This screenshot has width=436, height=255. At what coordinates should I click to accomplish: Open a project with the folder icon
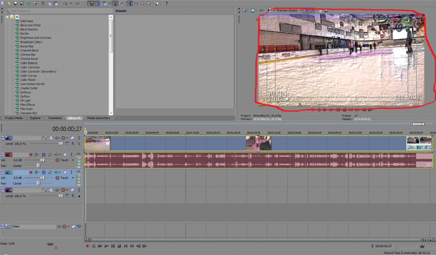[9, 3]
